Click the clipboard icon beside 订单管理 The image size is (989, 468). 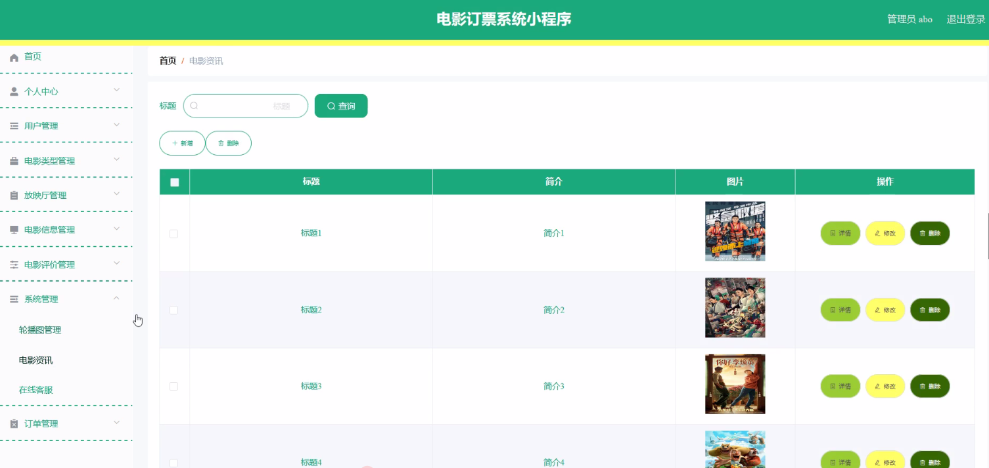(x=14, y=424)
